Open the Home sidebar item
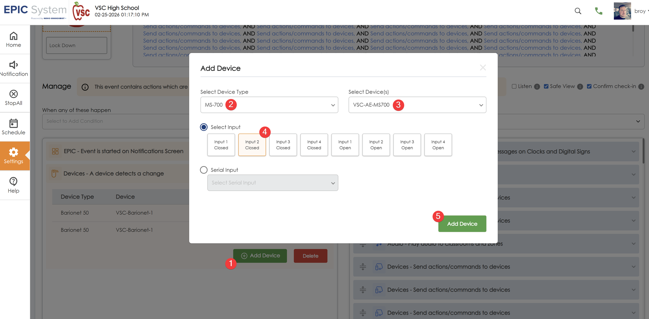The height and width of the screenshot is (319, 649). click(14, 39)
